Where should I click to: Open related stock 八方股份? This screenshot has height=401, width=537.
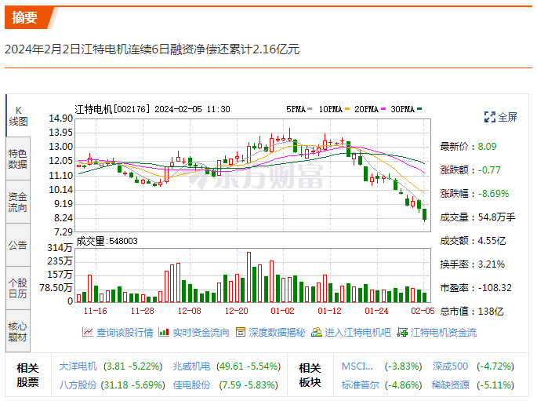(78, 385)
